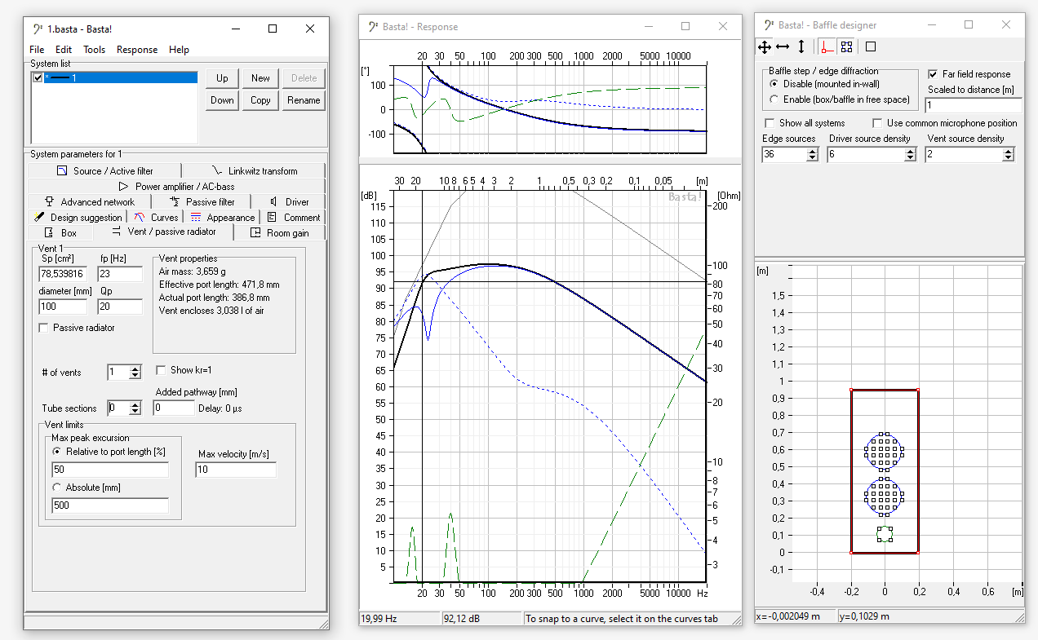Screen dimensions: 1038x640
Task: Enable the Passive radiator checkbox
Action: pos(44,328)
